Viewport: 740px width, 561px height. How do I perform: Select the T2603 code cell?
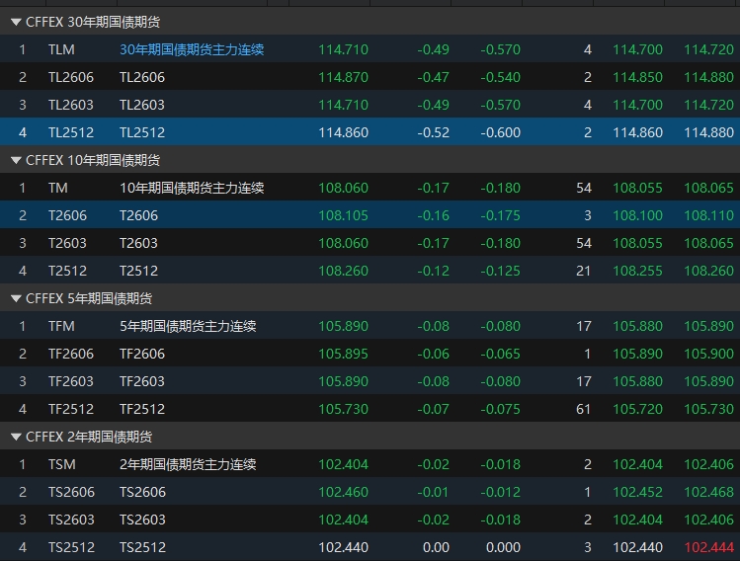pyautogui.click(x=67, y=243)
